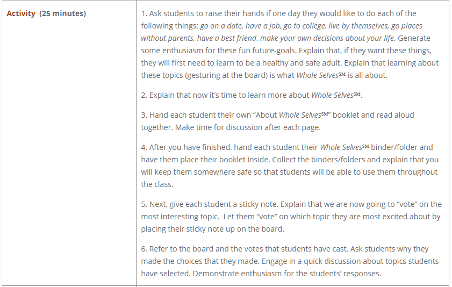Click the "(25 minutes)" duration text
The image size is (452, 287).
pos(62,13)
